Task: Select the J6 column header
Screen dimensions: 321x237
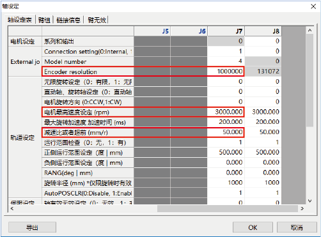Action: (189, 31)
